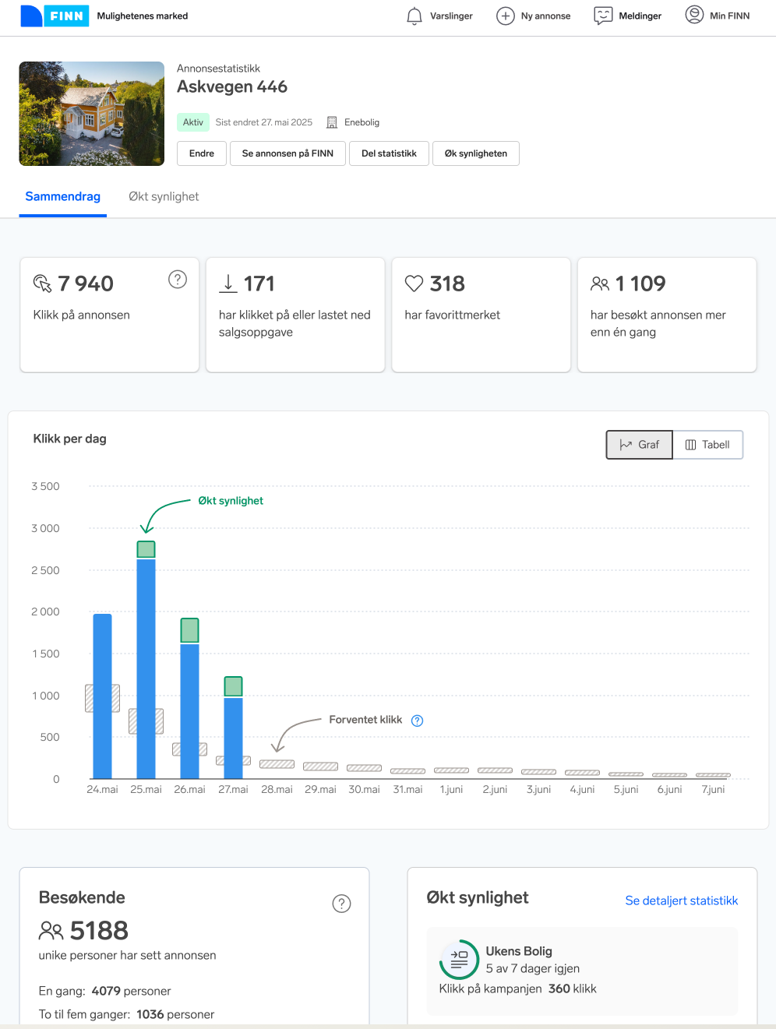Image resolution: width=776 pixels, height=1029 pixels.
Task: Click 'Sist endret 27. mai 2025' text
Action: (264, 122)
